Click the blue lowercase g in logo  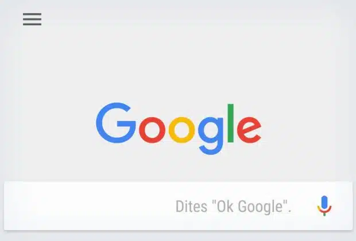point(211,135)
